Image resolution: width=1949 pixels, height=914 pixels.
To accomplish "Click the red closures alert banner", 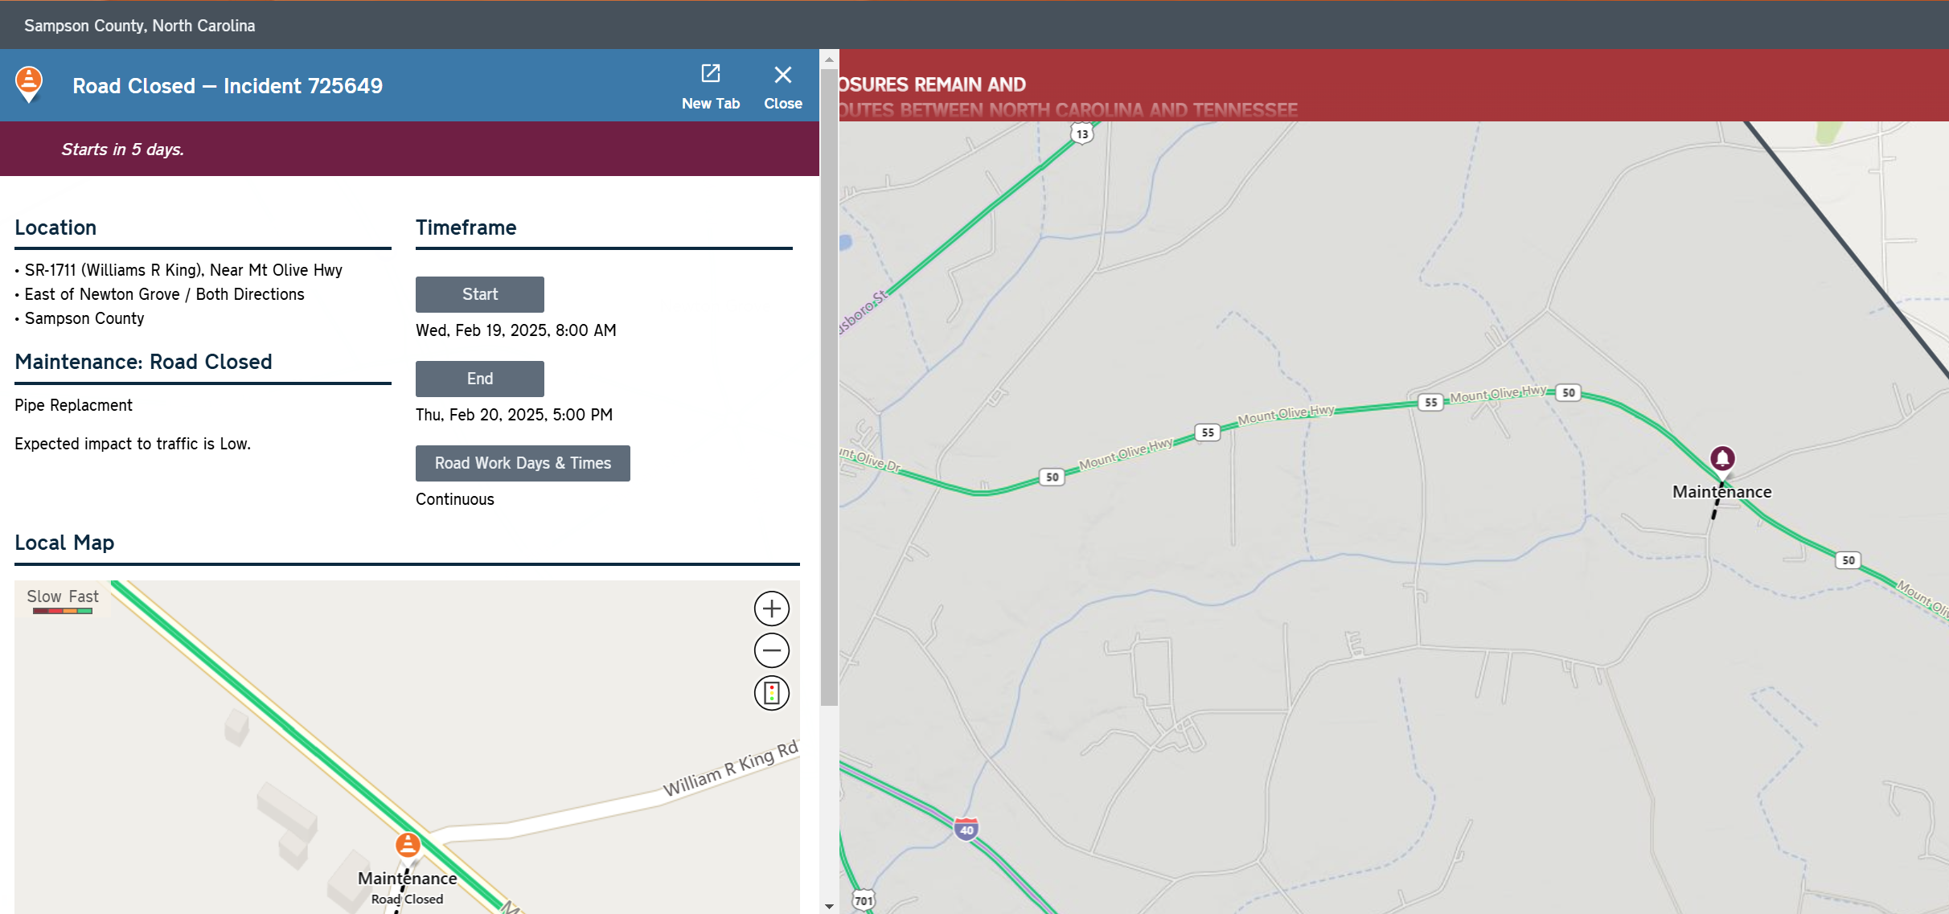I will tap(1393, 87).
